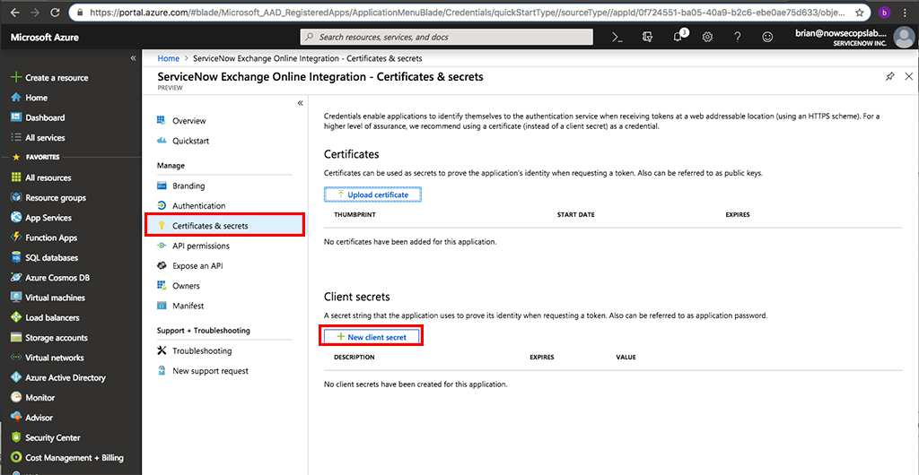Screen dimensions: 919x475
Task: Sort by THUMBPRINT column header
Action: pyautogui.click(x=354, y=215)
